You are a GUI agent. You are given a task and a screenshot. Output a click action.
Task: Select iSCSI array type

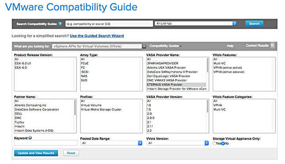[85, 72]
